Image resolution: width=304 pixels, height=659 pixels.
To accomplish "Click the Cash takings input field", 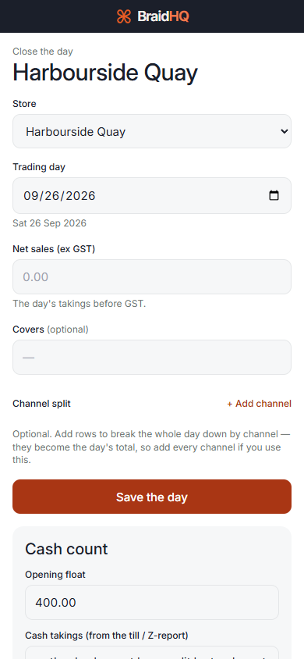I will pyautogui.click(x=152, y=653).
